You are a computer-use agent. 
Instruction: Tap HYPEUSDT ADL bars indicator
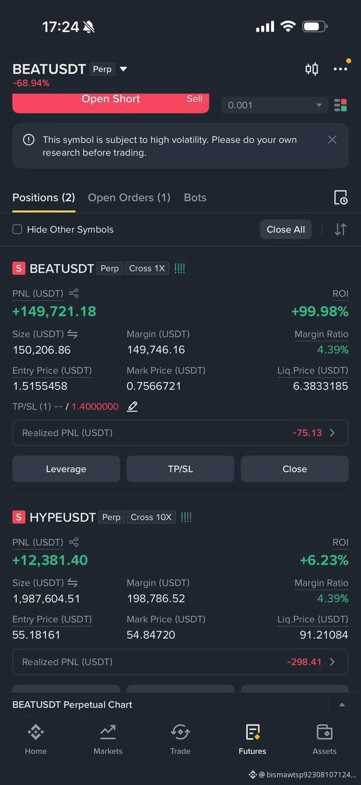pyautogui.click(x=186, y=517)
